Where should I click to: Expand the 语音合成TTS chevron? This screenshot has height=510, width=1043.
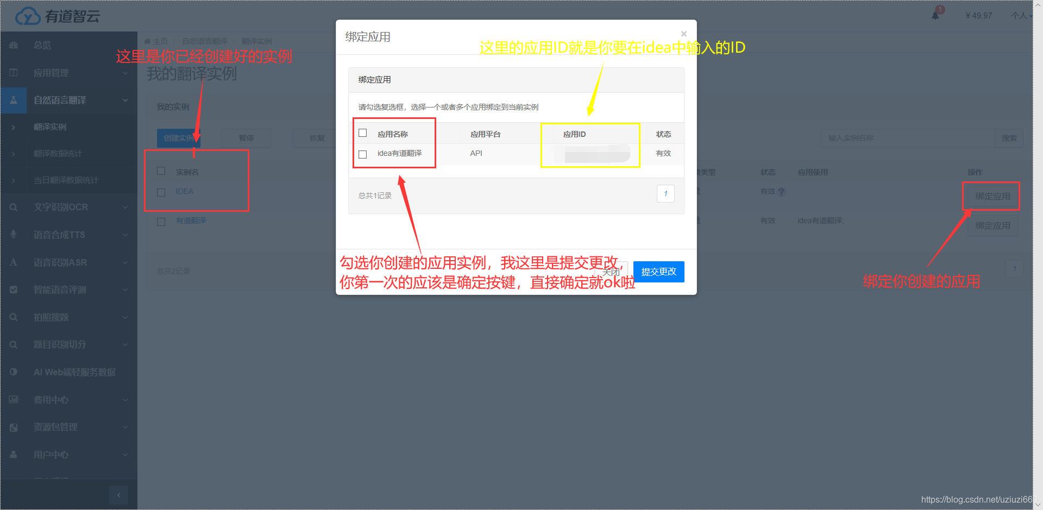(x=125, y=235)
